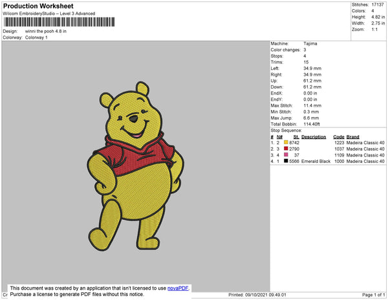Click the barcode under the worksheet title

59,22
